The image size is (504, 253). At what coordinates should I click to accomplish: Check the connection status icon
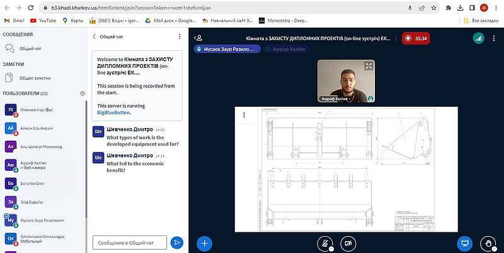pyautogui.click(x=479, y=38)
